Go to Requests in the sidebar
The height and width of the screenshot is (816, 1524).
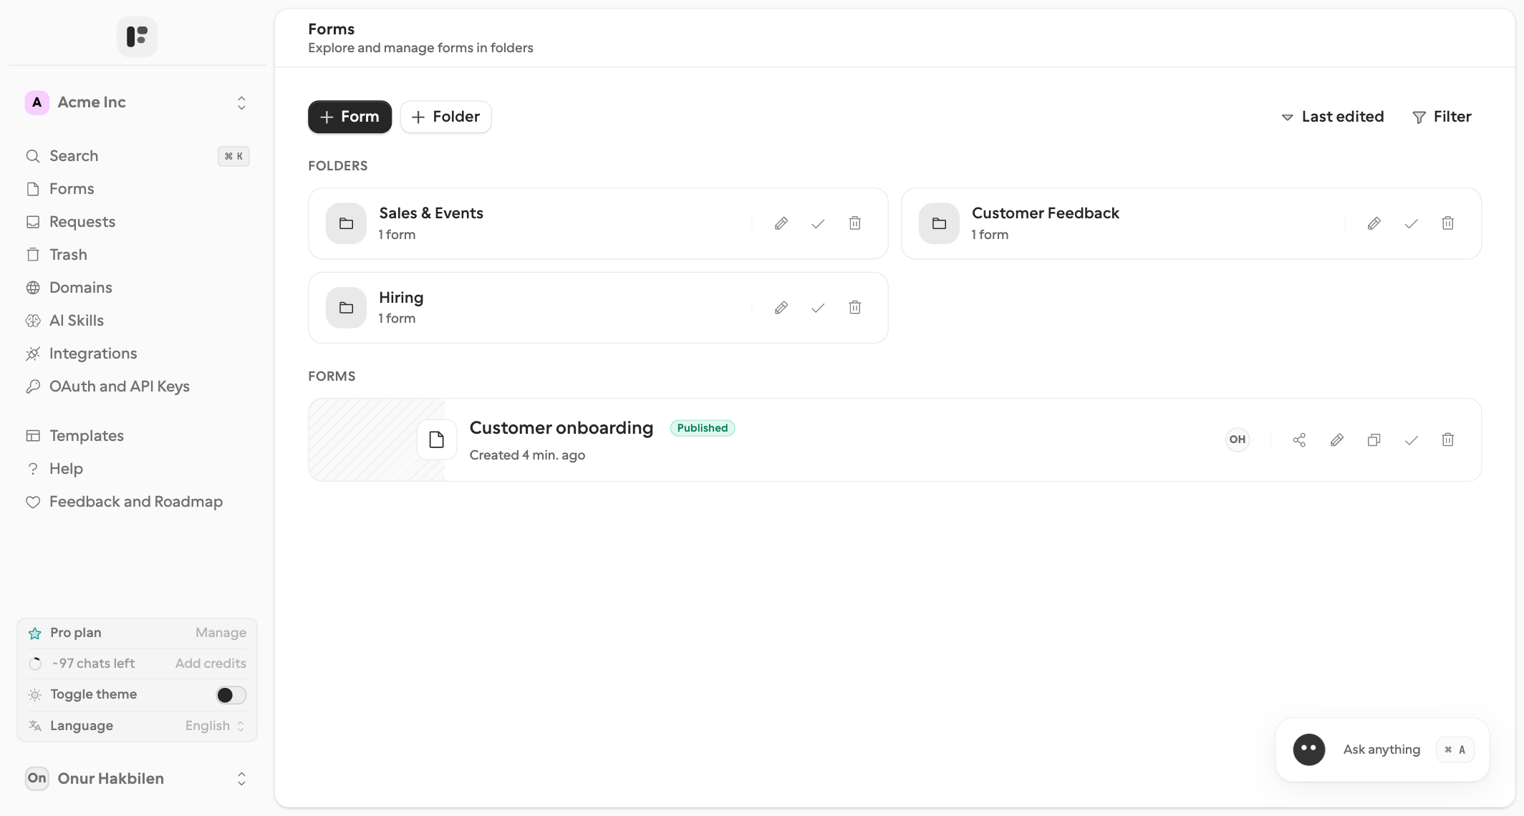click(137, 222)
